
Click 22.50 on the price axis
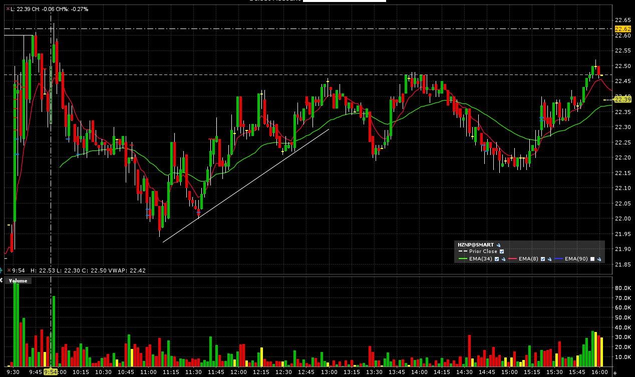(x=622, y=66)
